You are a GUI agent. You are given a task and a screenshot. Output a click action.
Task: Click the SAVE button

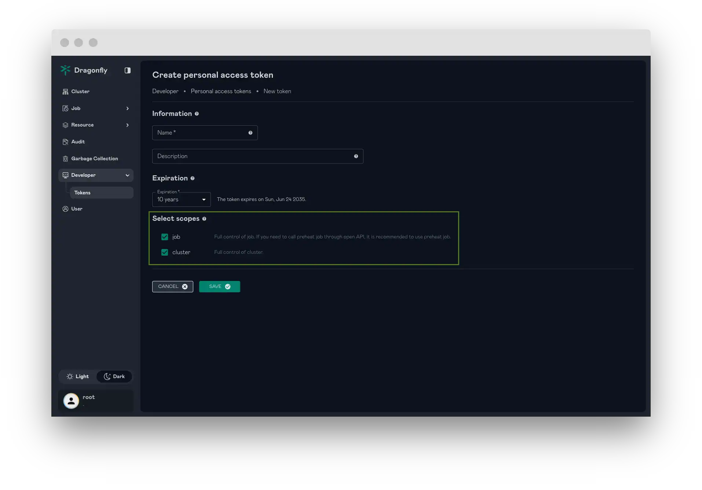219,286
